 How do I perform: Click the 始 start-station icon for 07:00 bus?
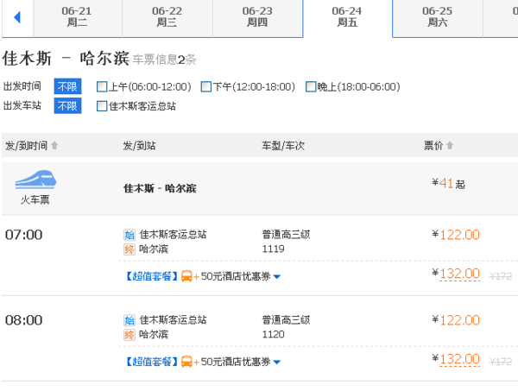(x=129, y=235)
